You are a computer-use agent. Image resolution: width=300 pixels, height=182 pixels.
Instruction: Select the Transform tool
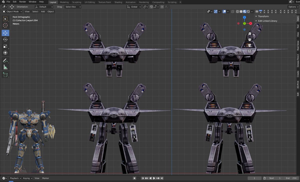[5, 53]
